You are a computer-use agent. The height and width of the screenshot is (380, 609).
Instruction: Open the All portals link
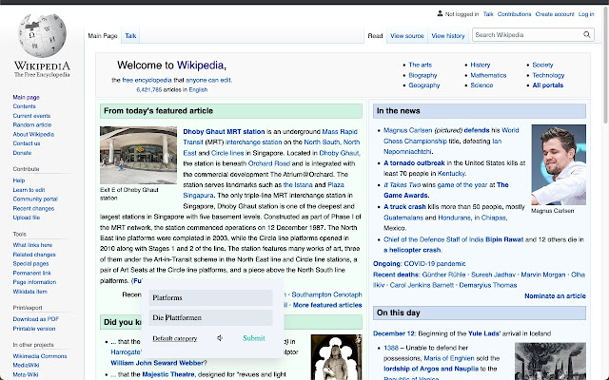[548, 85]
